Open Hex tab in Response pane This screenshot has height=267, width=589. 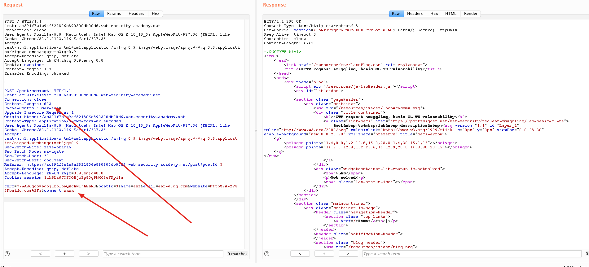(x=434, y=14)
